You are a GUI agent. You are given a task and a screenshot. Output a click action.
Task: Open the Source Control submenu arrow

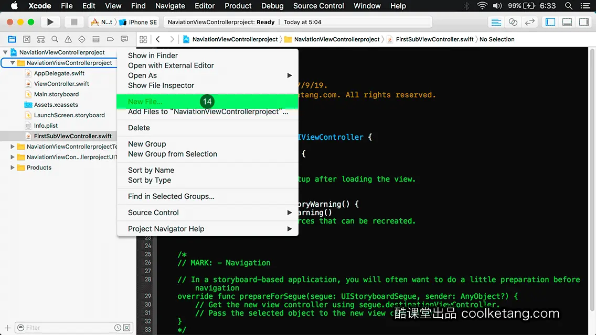point(289,213)
